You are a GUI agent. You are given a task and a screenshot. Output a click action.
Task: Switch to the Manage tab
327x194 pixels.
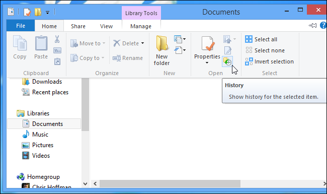click(141, 26)
